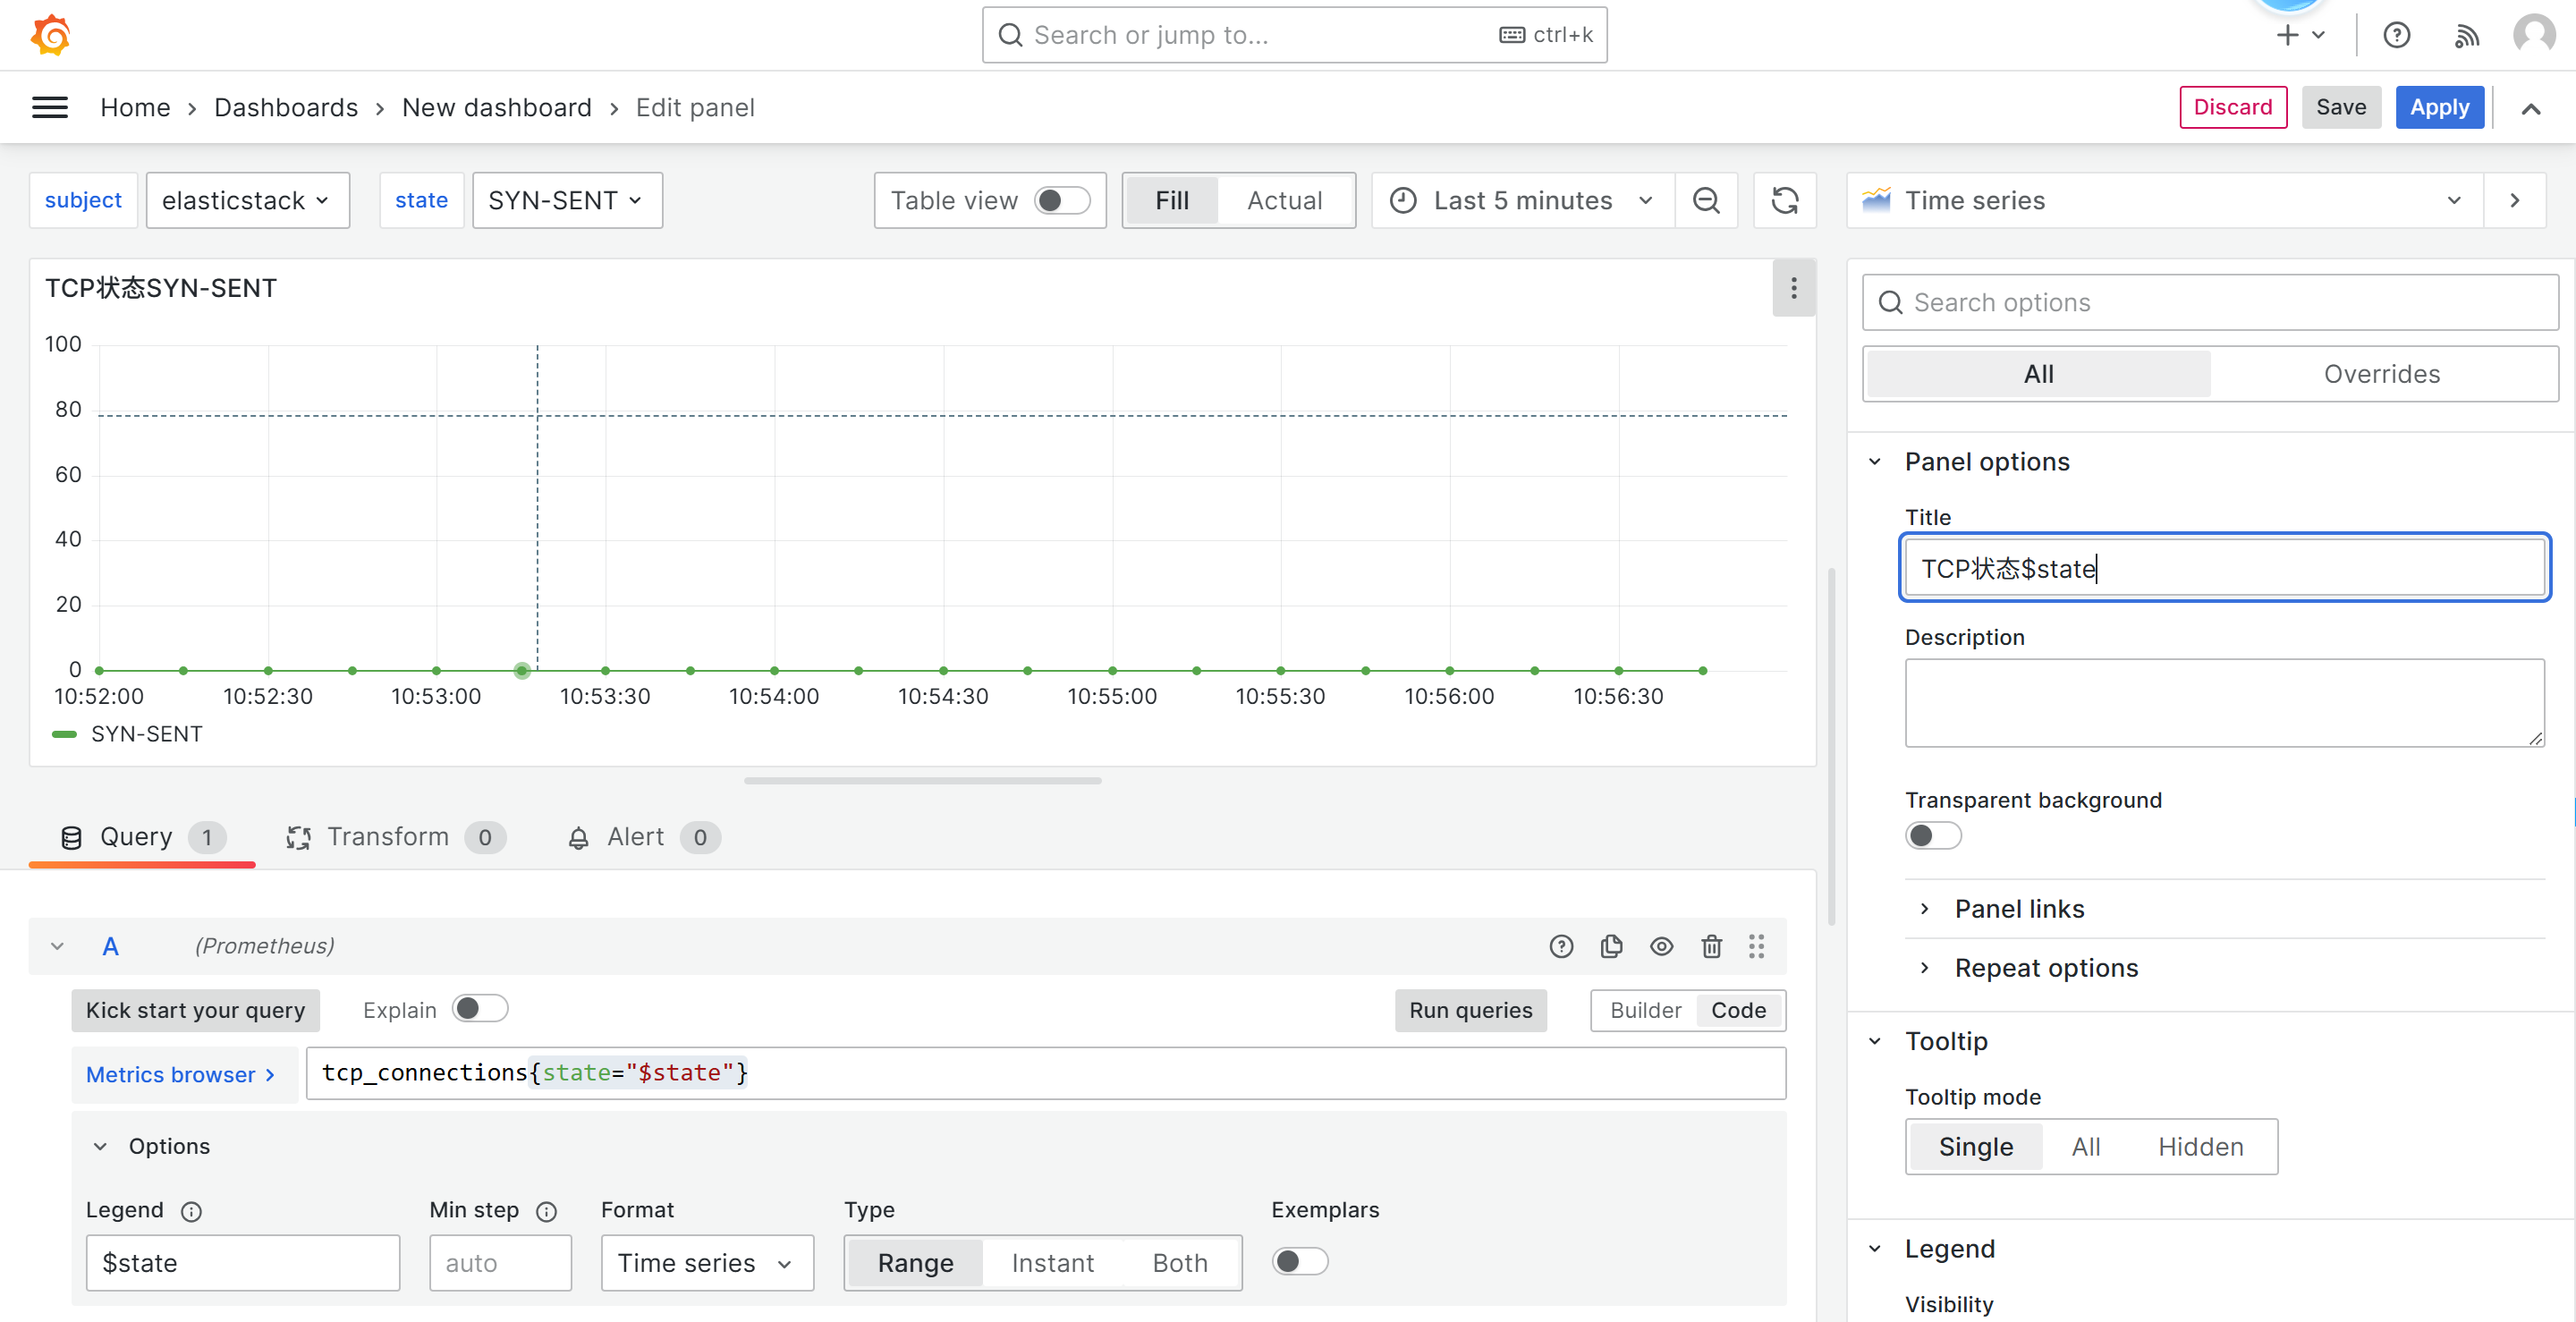Grab the query A drag handle
2576x1322 pixels.
[x=1757, y=946]
